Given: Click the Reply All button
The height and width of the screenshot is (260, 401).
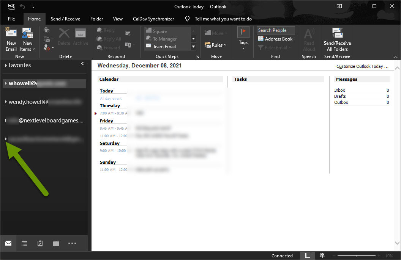Looking at the screenshot, I should 109,39.
